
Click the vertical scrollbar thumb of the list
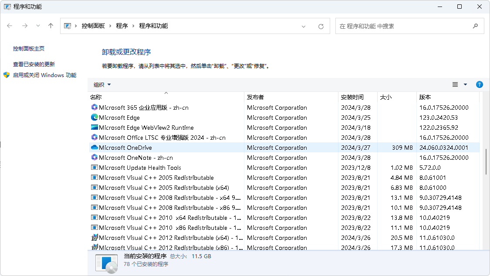click(486, 162)
